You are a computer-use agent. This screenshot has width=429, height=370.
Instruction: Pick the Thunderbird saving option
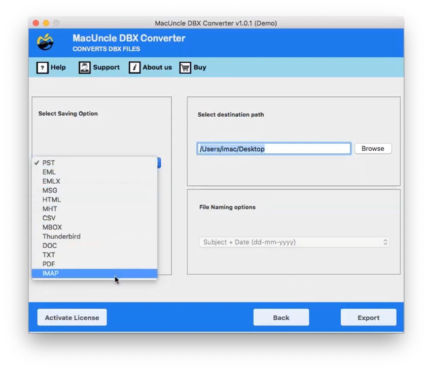click(x=61, y=236)
